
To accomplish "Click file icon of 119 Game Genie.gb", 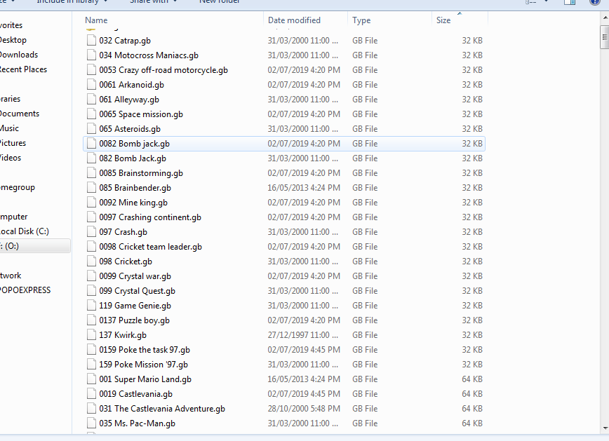I will tap(91, 306).
